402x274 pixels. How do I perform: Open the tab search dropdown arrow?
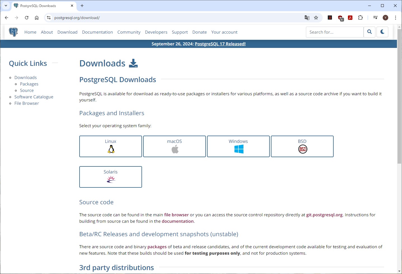coord(6,6)
